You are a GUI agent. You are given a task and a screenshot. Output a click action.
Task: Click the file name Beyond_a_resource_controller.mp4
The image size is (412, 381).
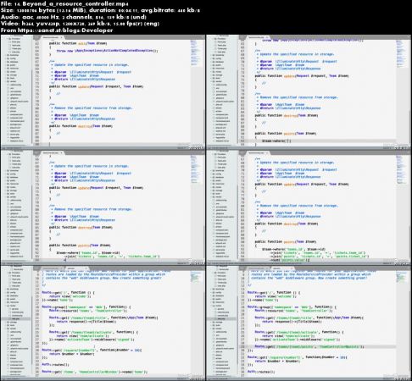(75, 4)
